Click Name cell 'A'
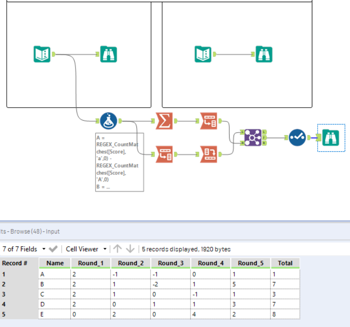 (55, 274)
